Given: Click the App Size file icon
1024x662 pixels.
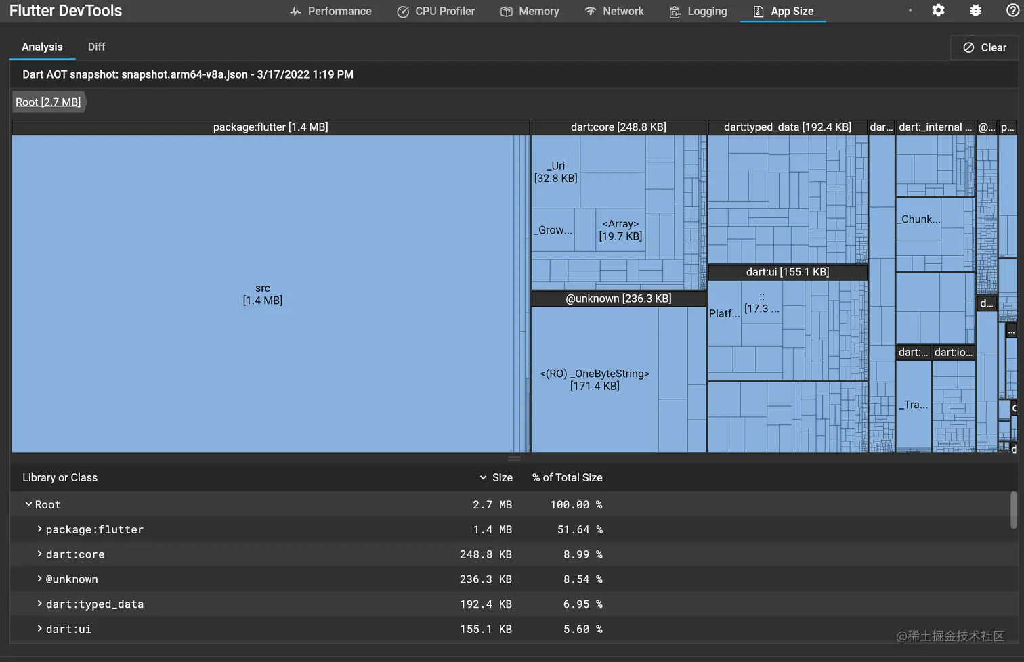Looking at the screenshot, I should click(759, 12).
